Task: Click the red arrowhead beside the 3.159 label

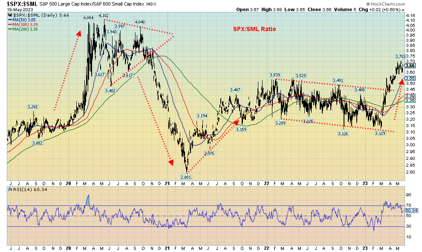Action: 236,122
